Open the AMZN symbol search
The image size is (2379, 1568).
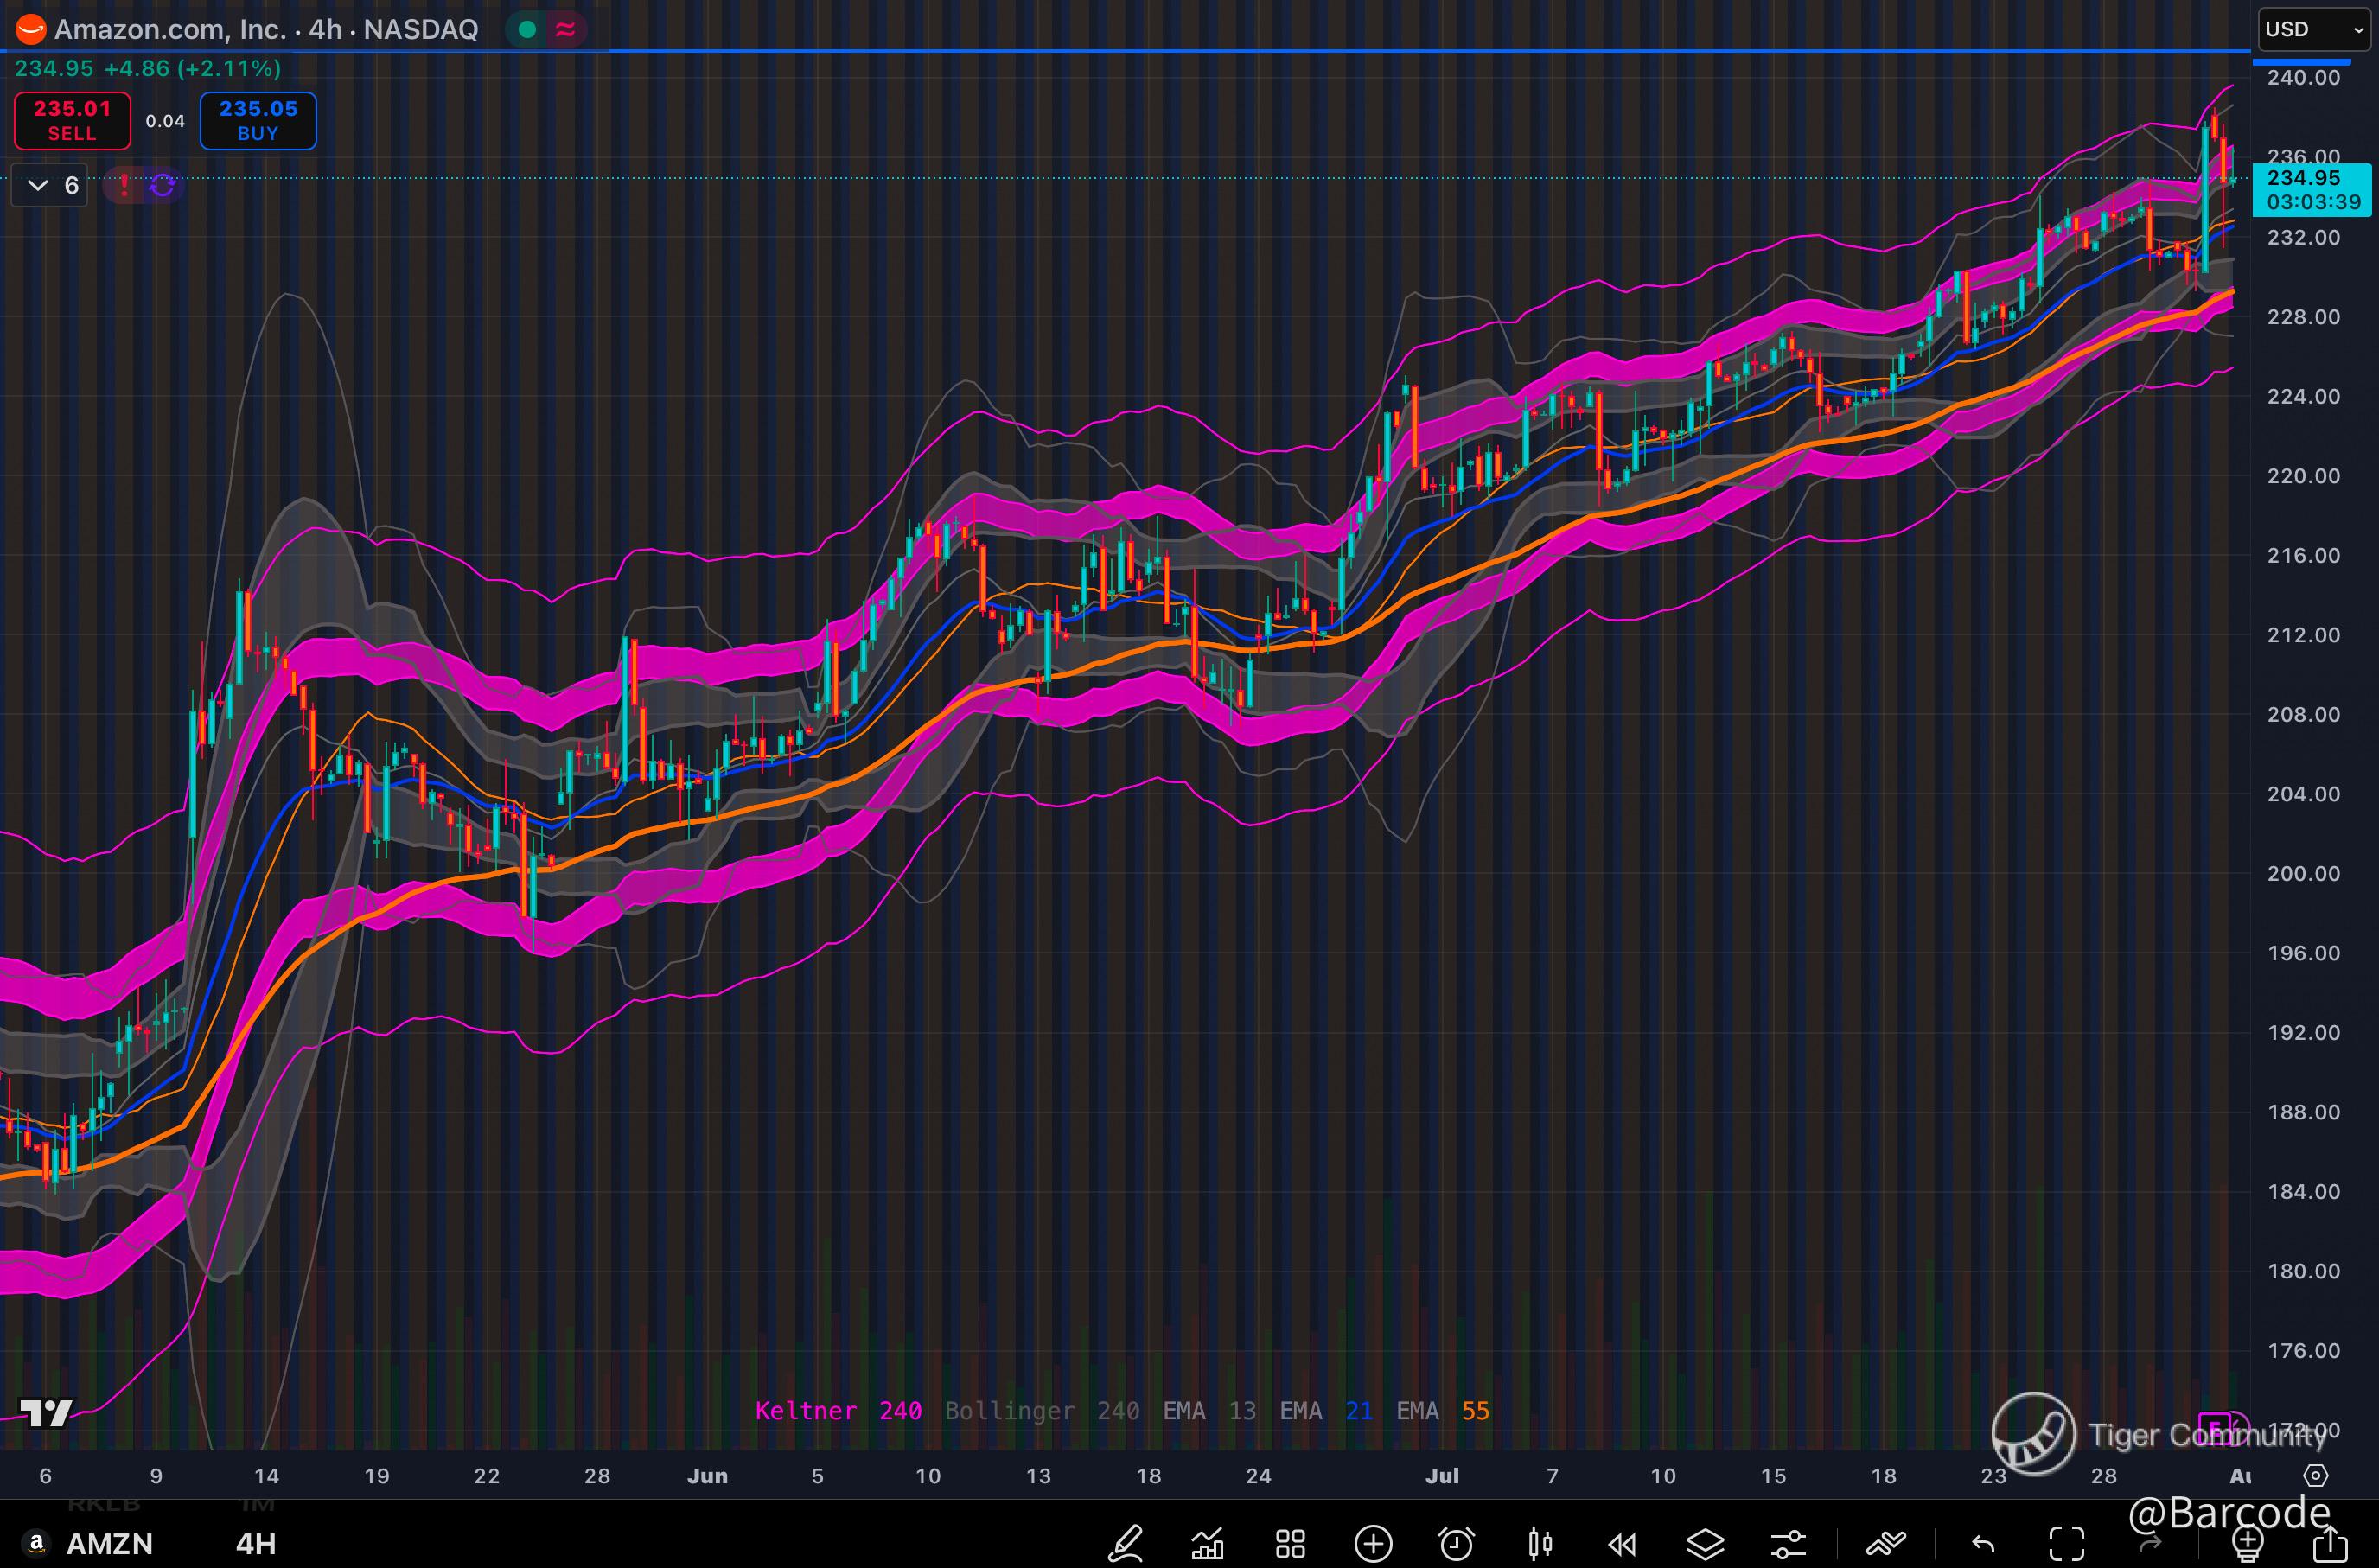[x=108, y=1543]
